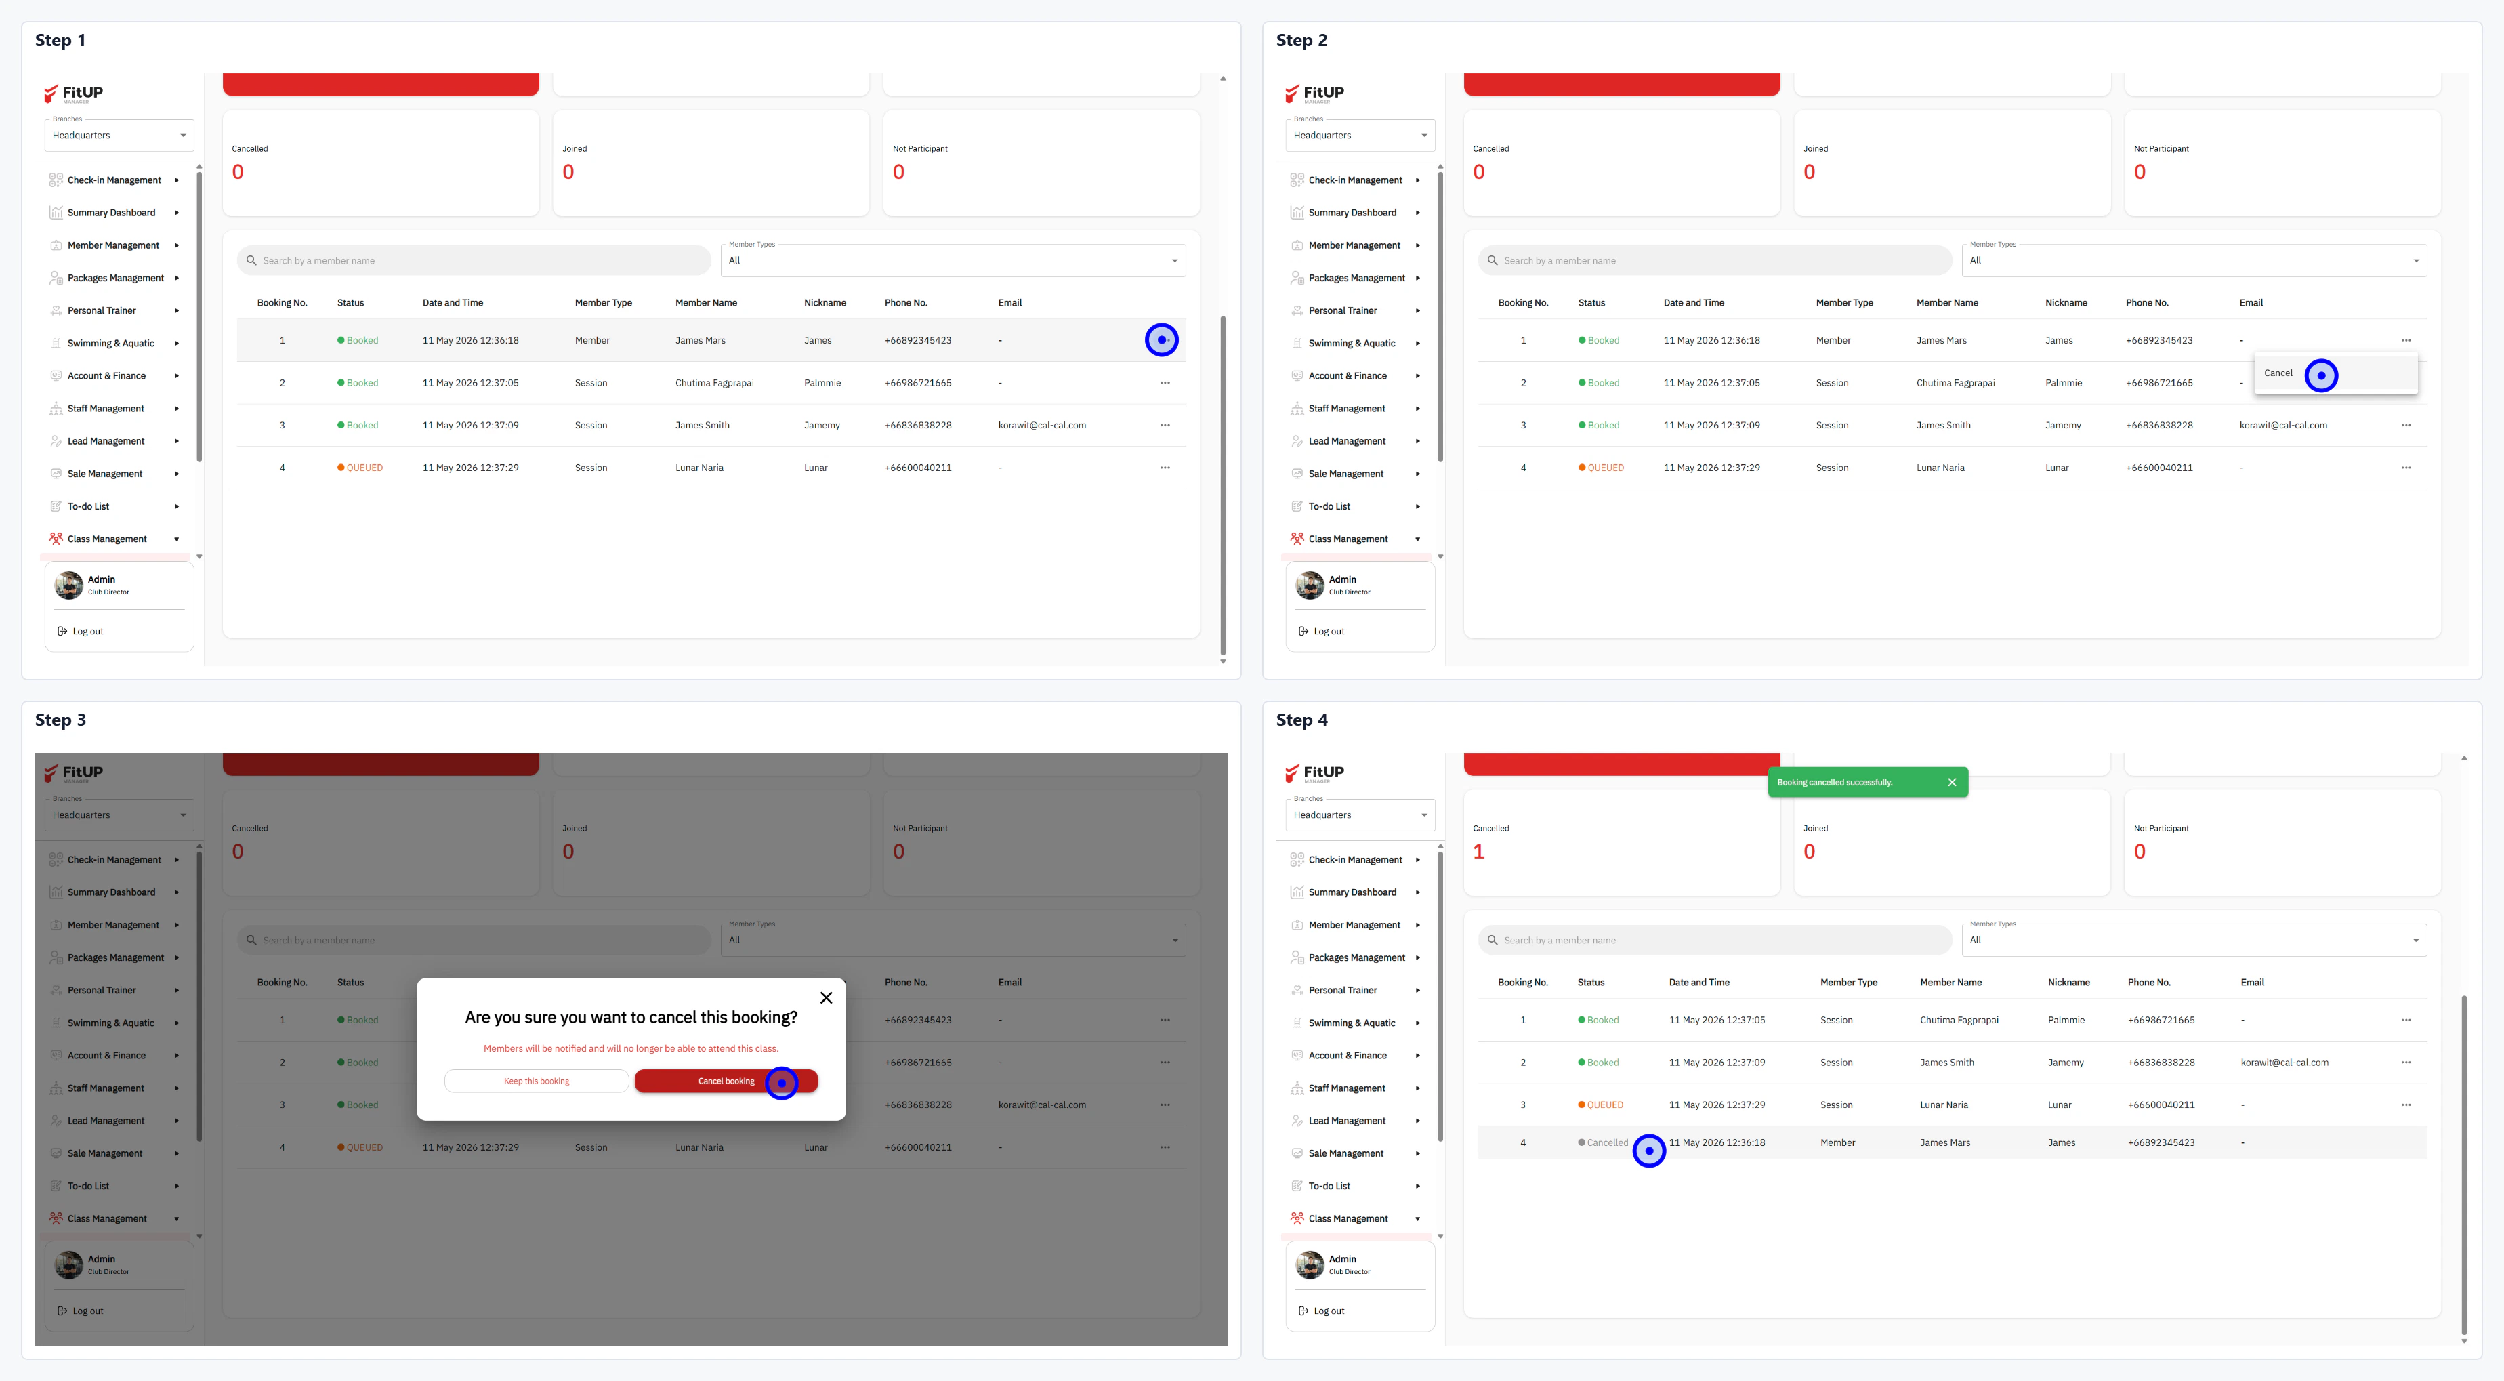Open the Member Types dropdown in Step 1

pos(953,261)
